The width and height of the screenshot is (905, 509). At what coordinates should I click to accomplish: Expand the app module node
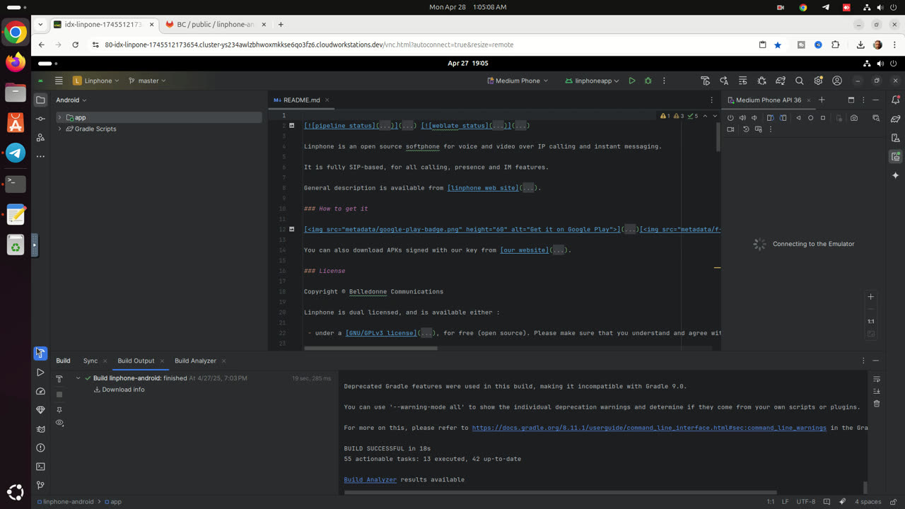[59, 117]
